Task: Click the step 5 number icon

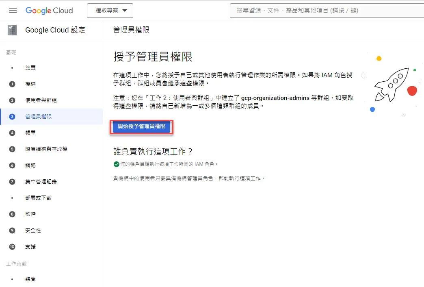Action: click(12, 149)
